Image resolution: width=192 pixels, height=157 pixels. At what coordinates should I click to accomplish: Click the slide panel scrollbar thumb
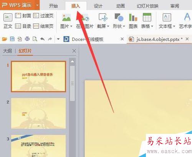tap(72, 84)
